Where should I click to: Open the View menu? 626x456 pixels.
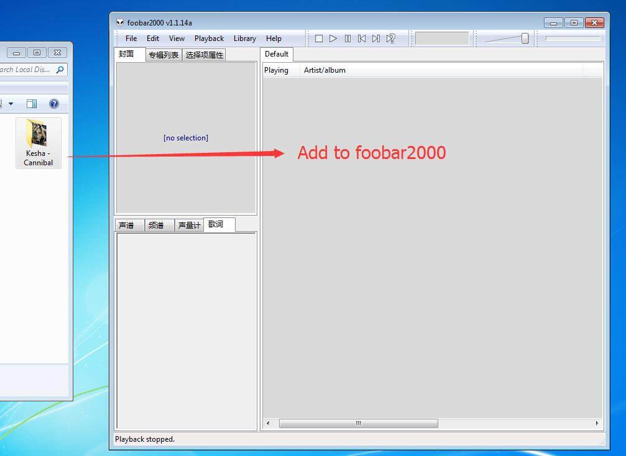pyautogui.click(x=177, y=39)
